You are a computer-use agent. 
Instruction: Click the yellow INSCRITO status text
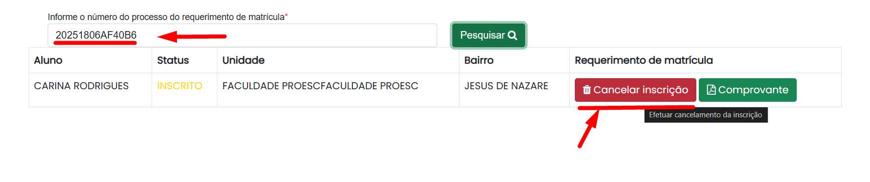(x=180, y=86)
